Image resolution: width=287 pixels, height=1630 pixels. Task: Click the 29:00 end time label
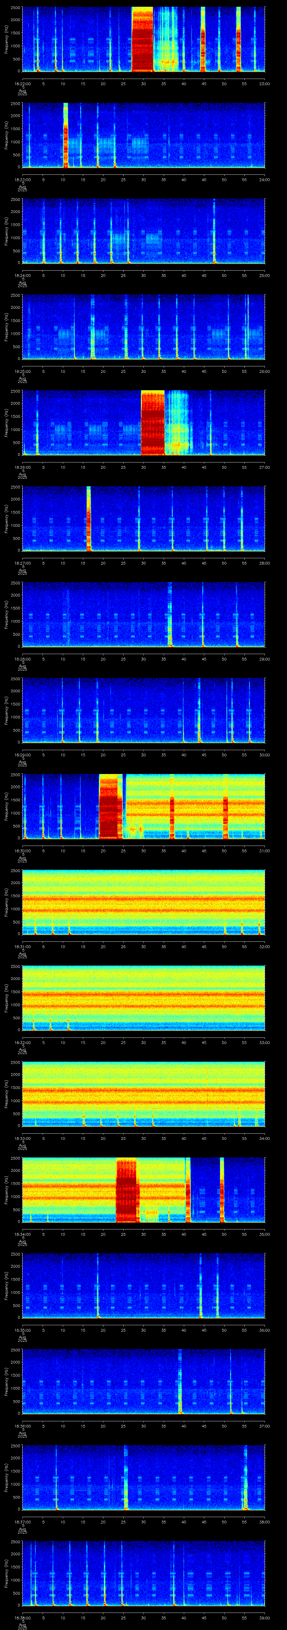pyautogui.click(x=264, y=659)
